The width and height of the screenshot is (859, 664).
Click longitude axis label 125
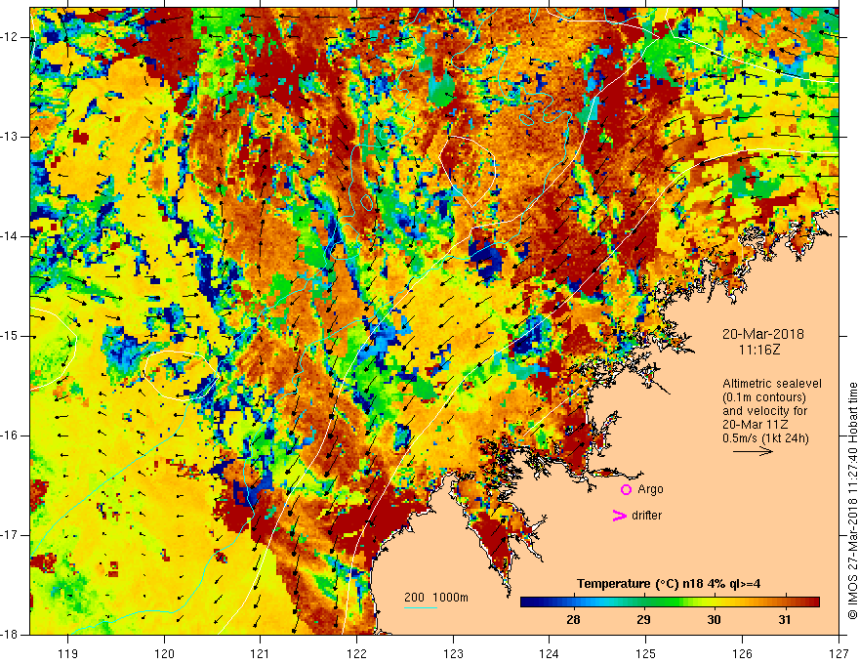(646, 653)
